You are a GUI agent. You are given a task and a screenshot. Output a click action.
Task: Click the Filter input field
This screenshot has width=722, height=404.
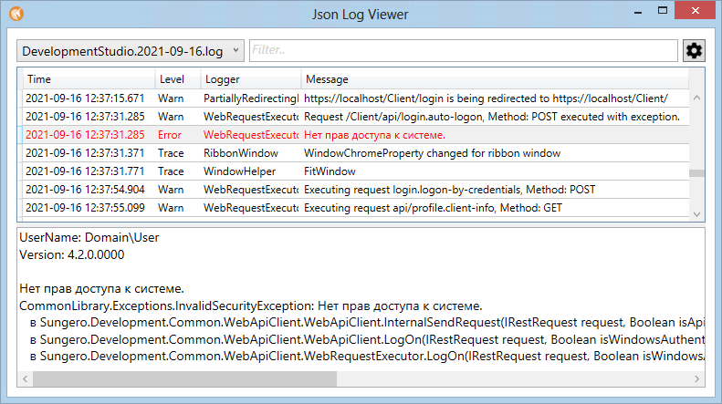click(463, 51)
